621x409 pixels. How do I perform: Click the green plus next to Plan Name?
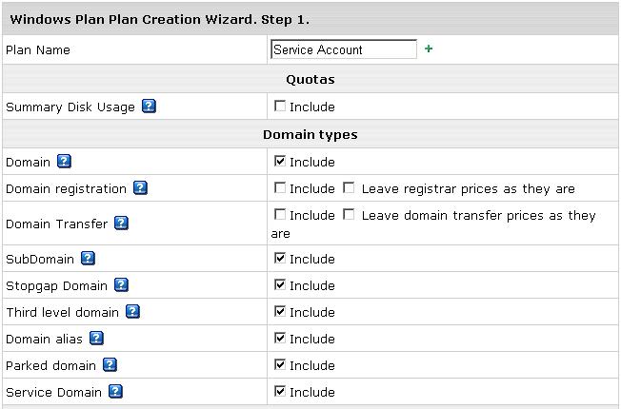(x=429, y=49)
